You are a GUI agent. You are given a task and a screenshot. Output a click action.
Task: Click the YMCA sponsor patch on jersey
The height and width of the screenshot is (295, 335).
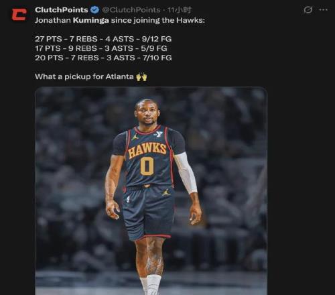pos(159,134)
